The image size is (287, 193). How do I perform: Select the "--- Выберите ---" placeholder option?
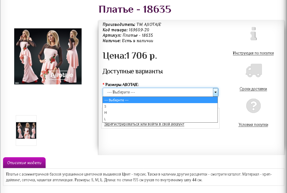160,100
